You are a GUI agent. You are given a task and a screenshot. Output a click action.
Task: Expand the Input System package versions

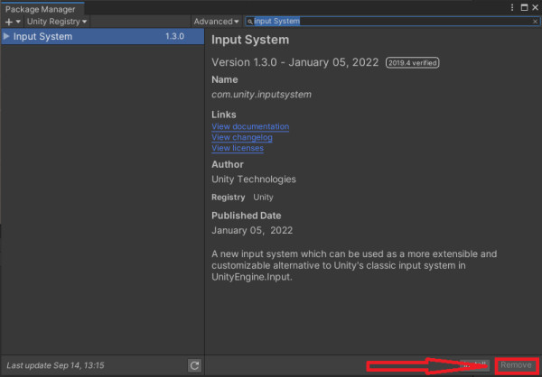pyautogui.click(x=6, y=36)
